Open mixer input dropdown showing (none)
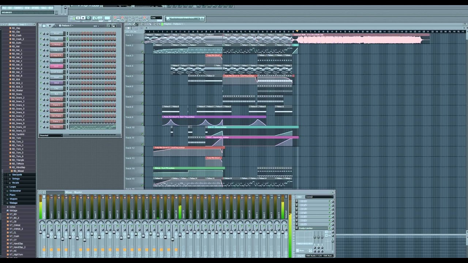The width and height of the screenshot is (468, 263). click(x=319, y=197)
